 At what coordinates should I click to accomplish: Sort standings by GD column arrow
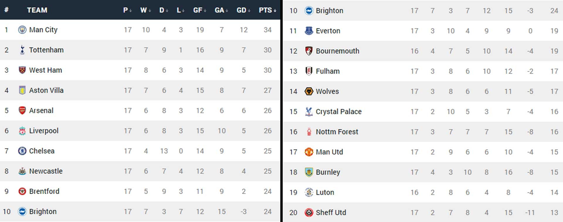tap(243, 10)
